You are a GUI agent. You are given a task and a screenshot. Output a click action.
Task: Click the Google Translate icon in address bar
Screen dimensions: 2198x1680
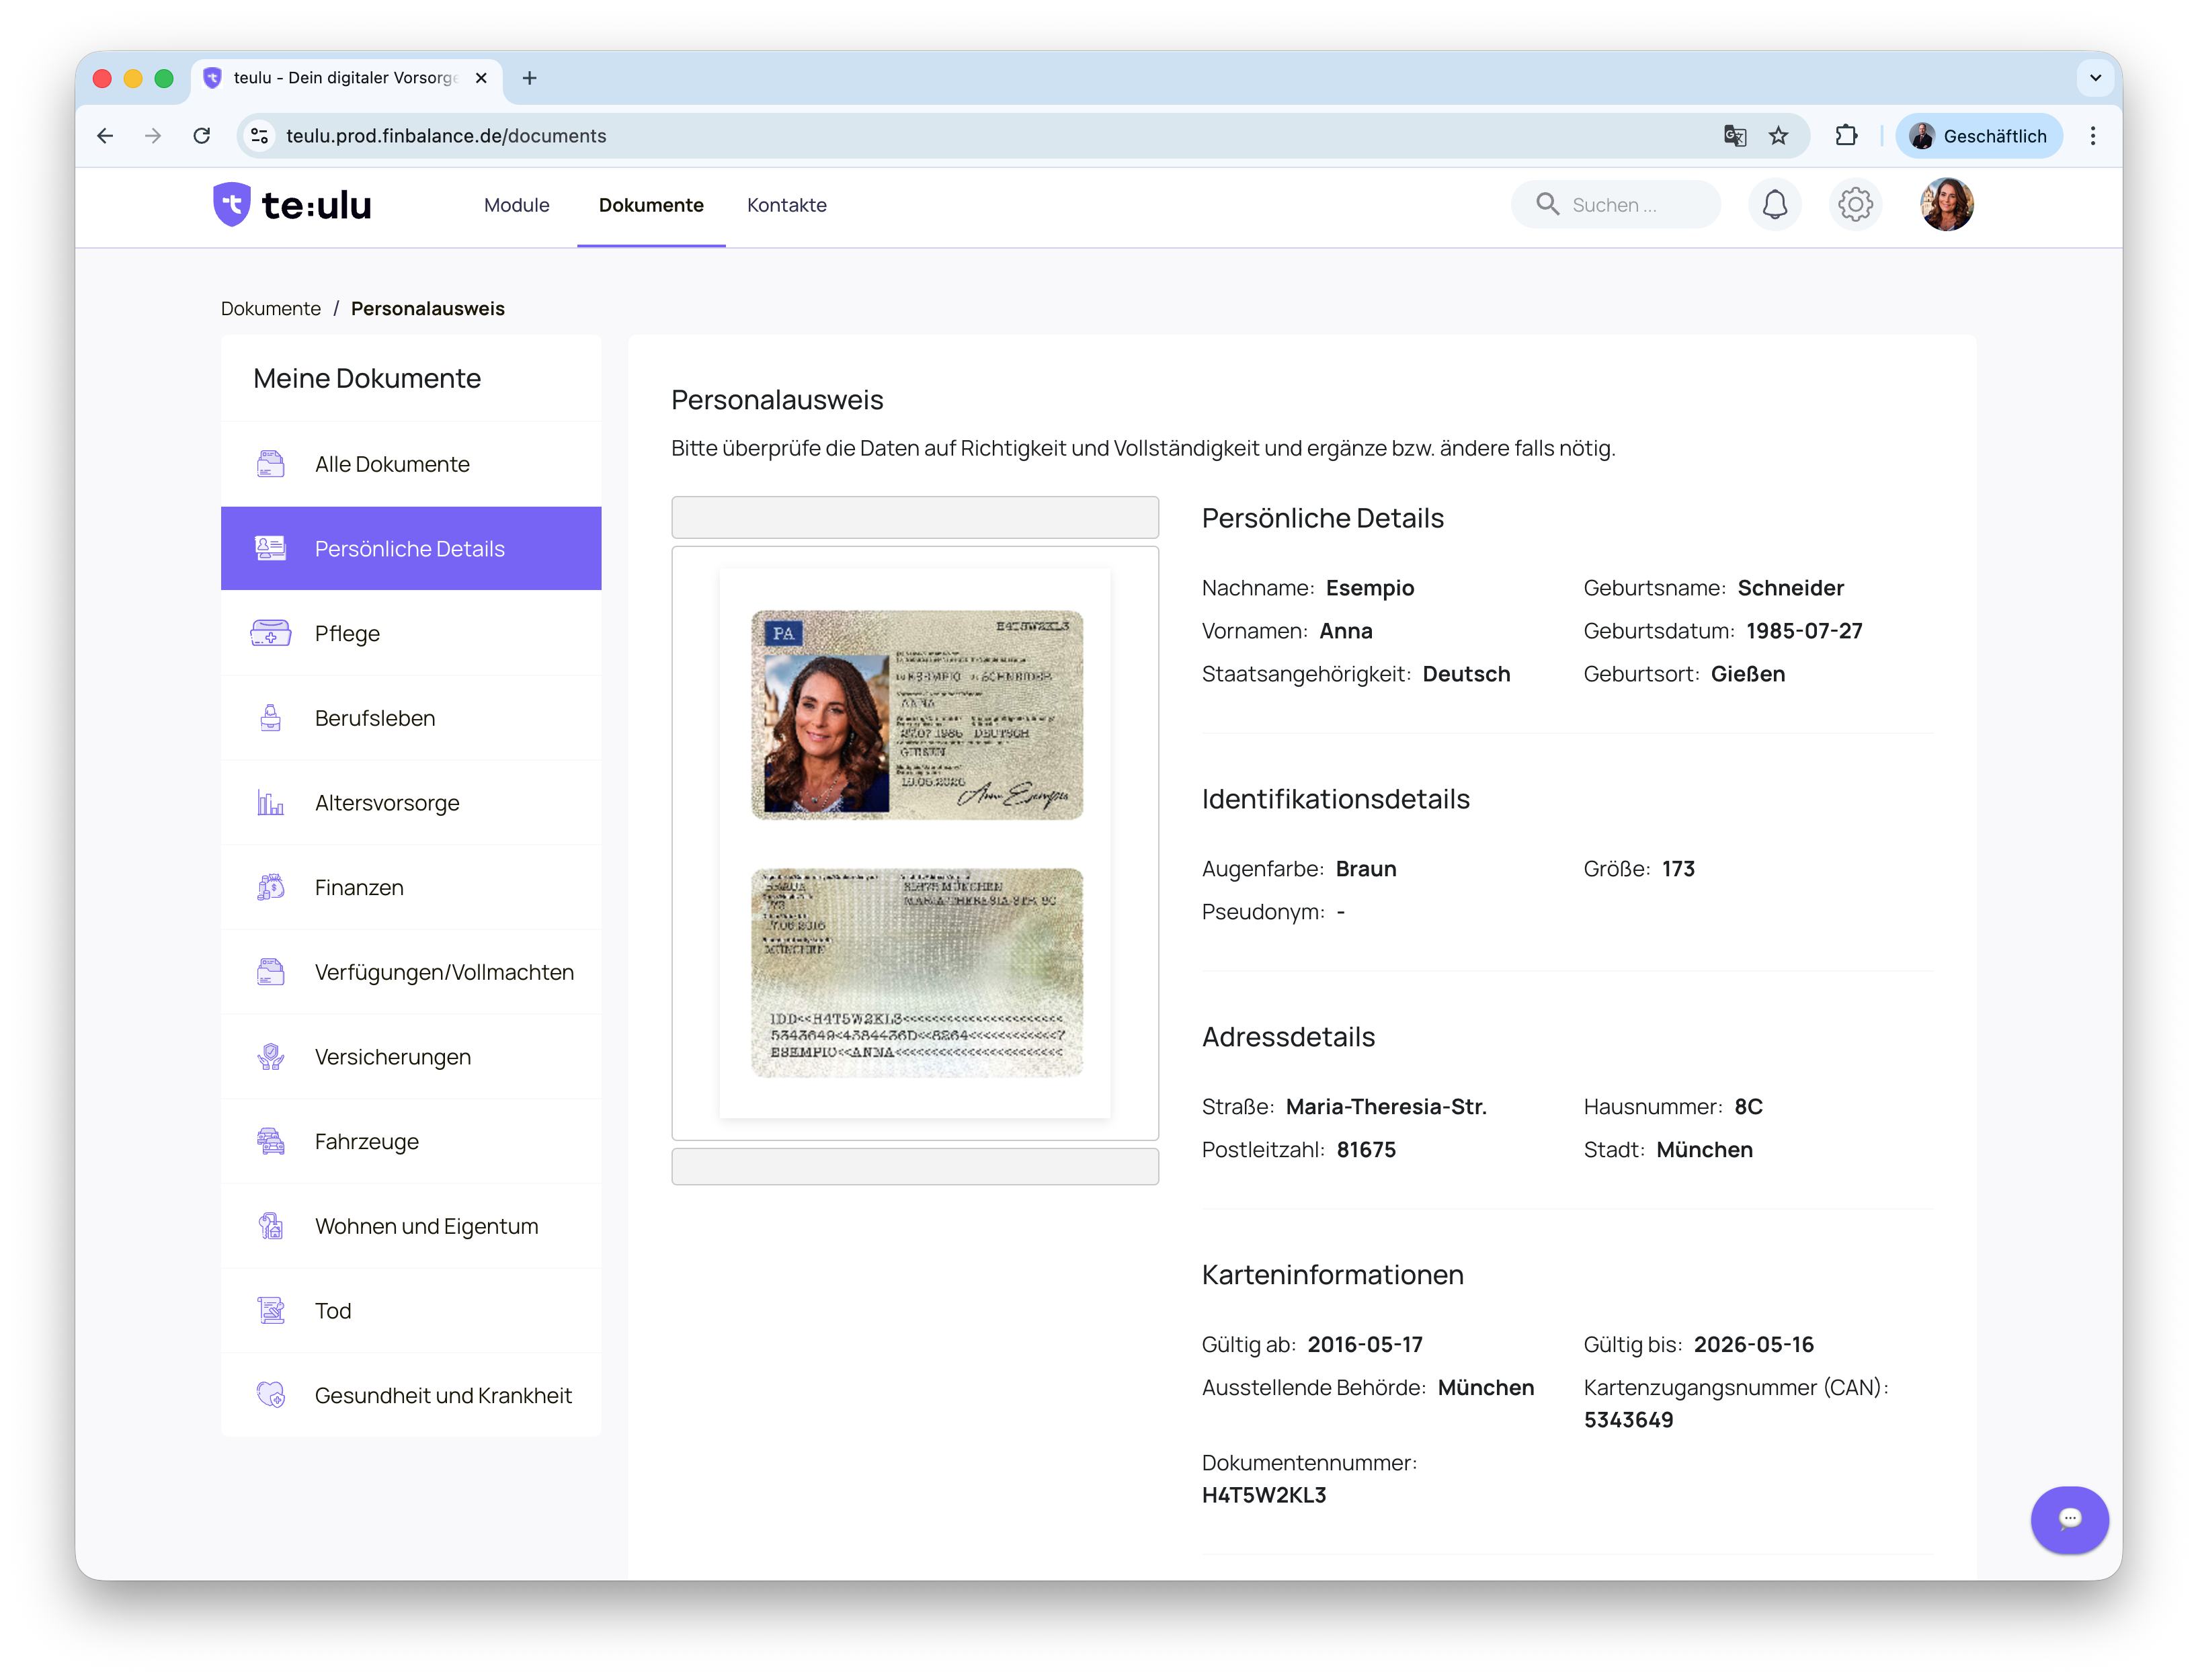[1735, 136]
